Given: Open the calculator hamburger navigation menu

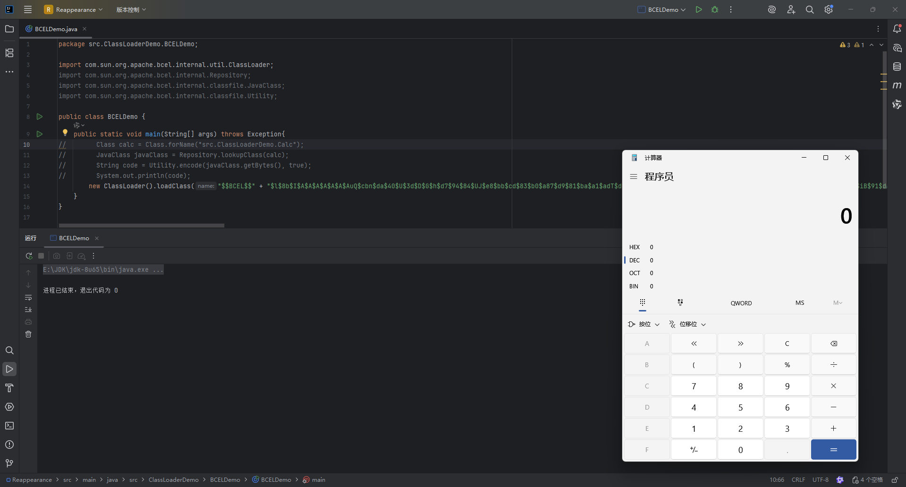Looking at the screenshot, I should point(634,176).
